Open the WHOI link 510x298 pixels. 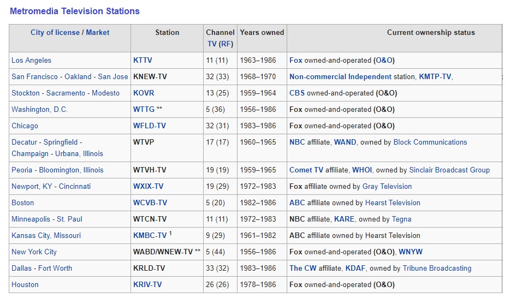pos(362,170)
